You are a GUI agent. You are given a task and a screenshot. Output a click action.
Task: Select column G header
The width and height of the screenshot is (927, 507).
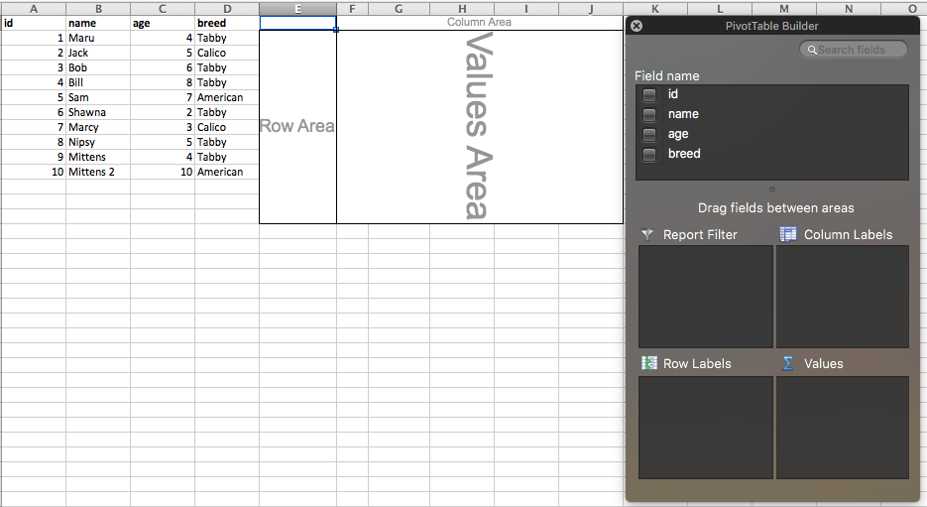400,8
